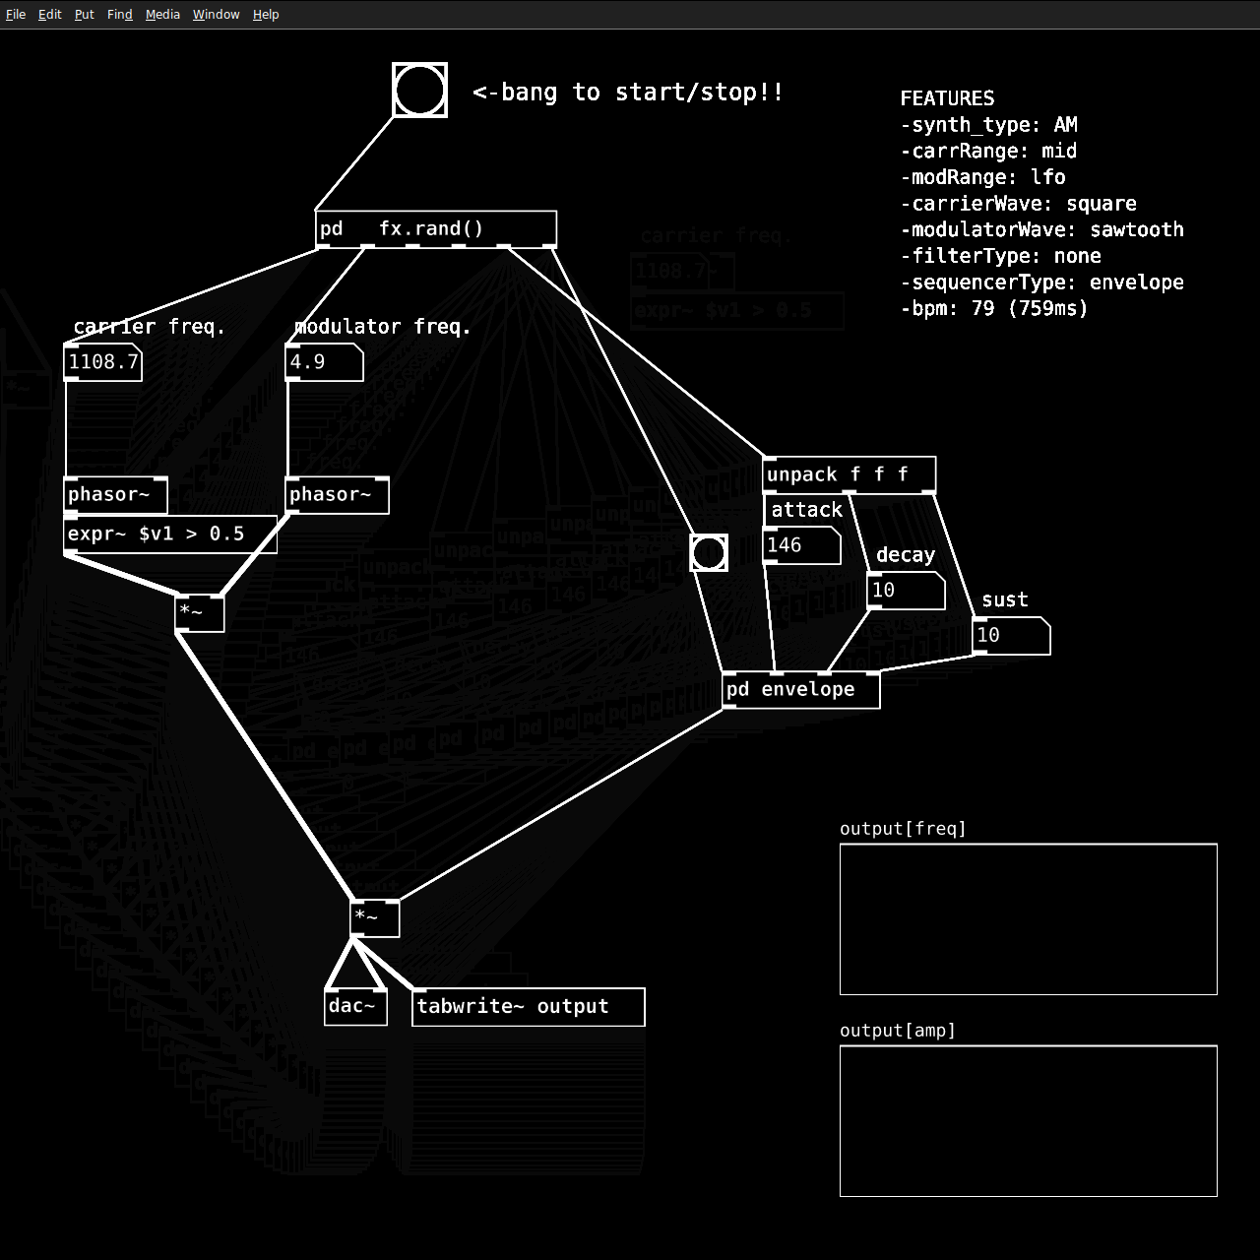This screenshot has height=1260, width=1260.
Task: Open the Window menu
Action: 217,15
